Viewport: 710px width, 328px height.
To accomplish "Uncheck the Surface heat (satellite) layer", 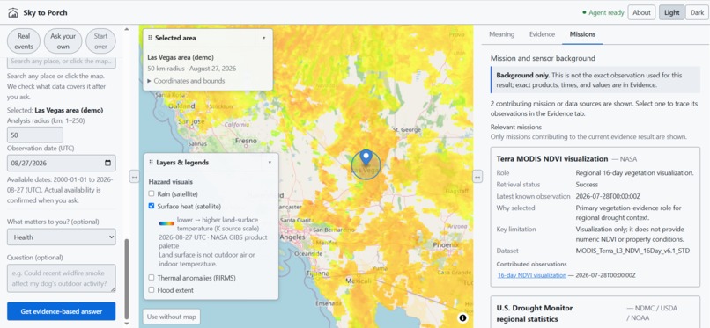I will 152,206.
